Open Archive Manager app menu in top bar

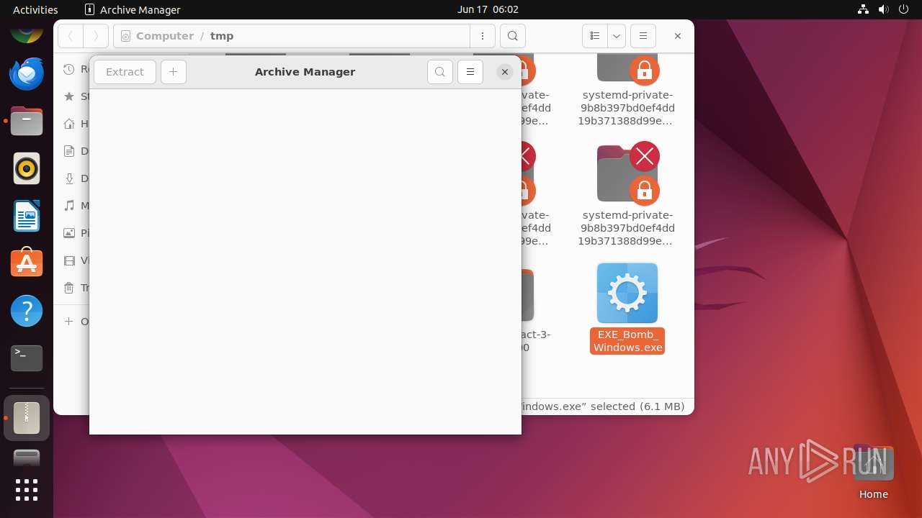point(133,9)
